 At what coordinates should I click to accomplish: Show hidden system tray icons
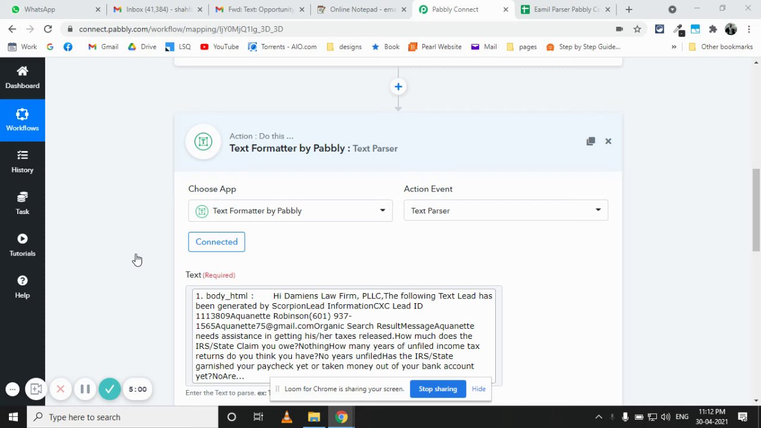coord(599,417)
